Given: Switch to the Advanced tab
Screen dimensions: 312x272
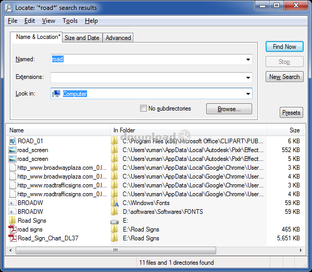Looking at the screenshot, I should click(118, 38).
